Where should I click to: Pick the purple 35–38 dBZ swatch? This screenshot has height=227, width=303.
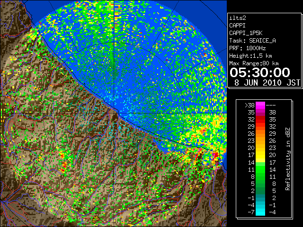click(260, 113)
